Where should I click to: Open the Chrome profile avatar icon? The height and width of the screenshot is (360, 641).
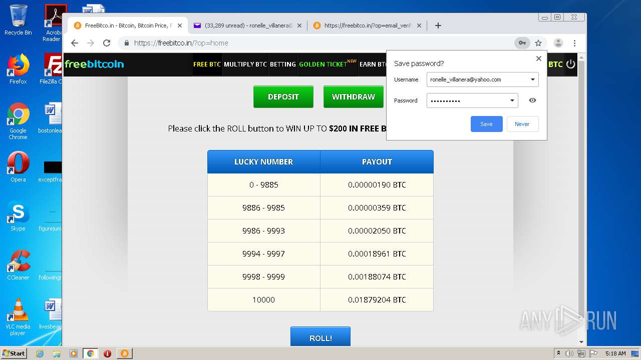(x=558, y=43)
